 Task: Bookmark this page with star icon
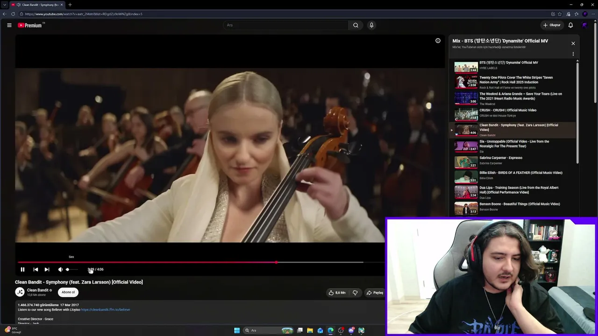point(560,14)
